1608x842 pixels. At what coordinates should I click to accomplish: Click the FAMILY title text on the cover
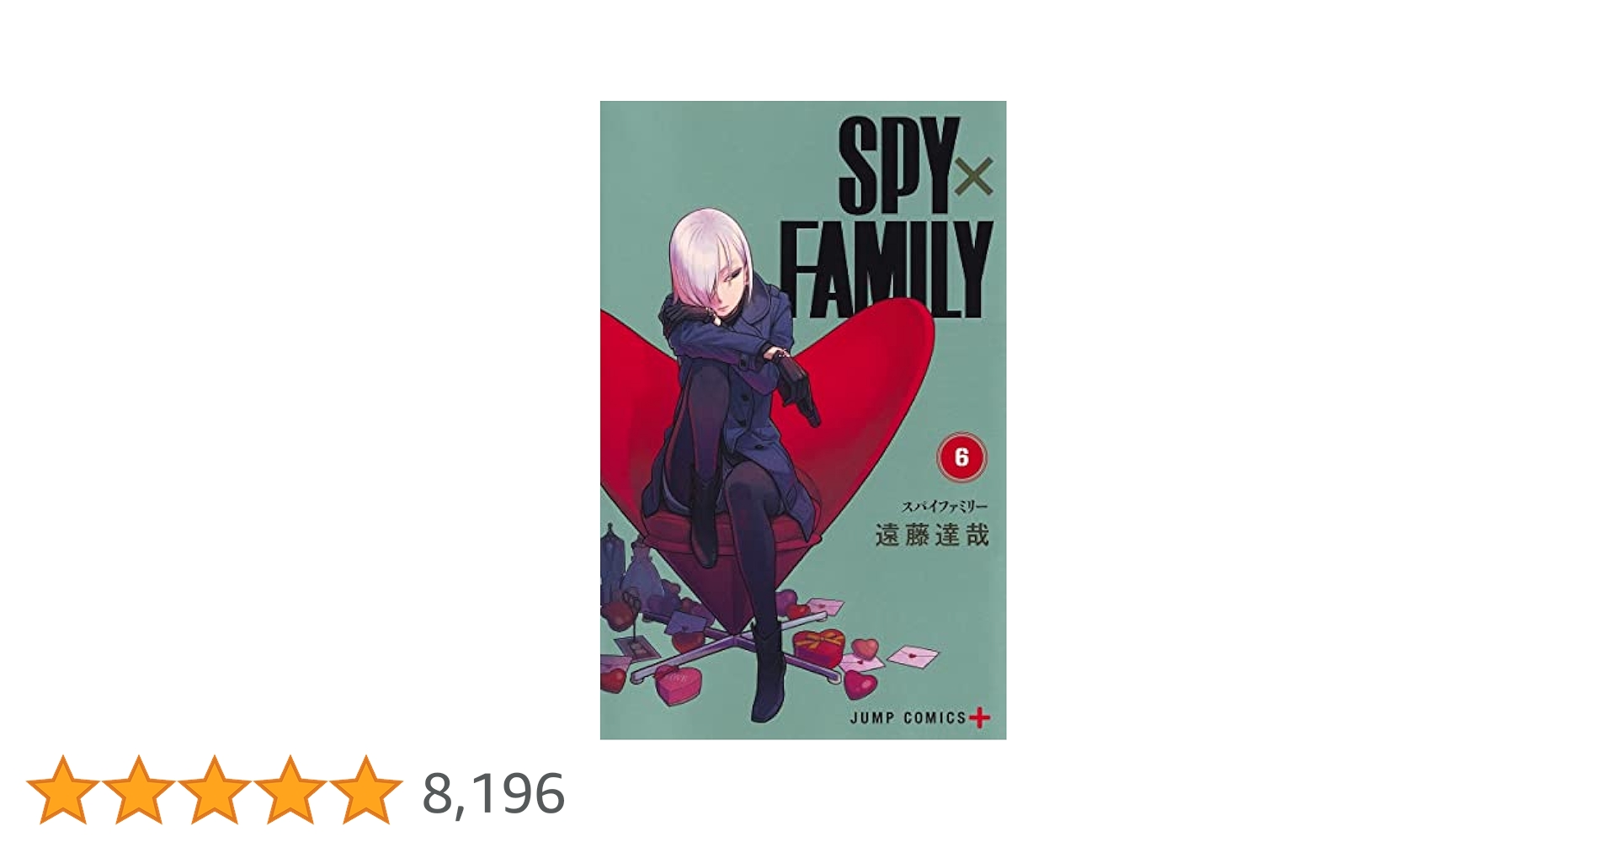coord(886,270)
